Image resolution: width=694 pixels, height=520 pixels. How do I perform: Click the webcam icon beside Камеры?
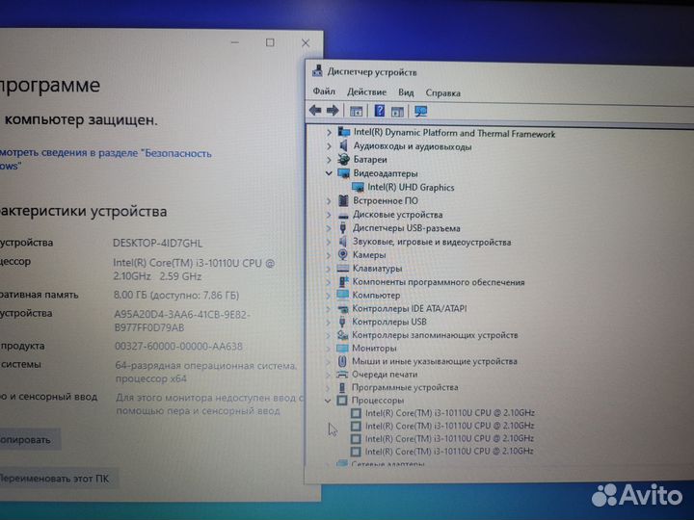coord(342,254)
